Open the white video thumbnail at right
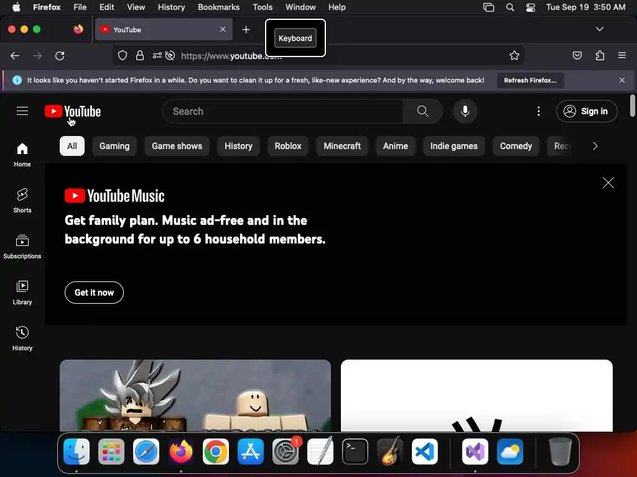This screenshot has width=637, height=477. (477, 396)
